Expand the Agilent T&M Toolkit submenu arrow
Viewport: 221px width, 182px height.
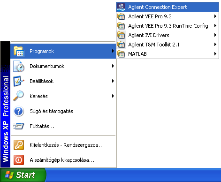tap(215, 45)
